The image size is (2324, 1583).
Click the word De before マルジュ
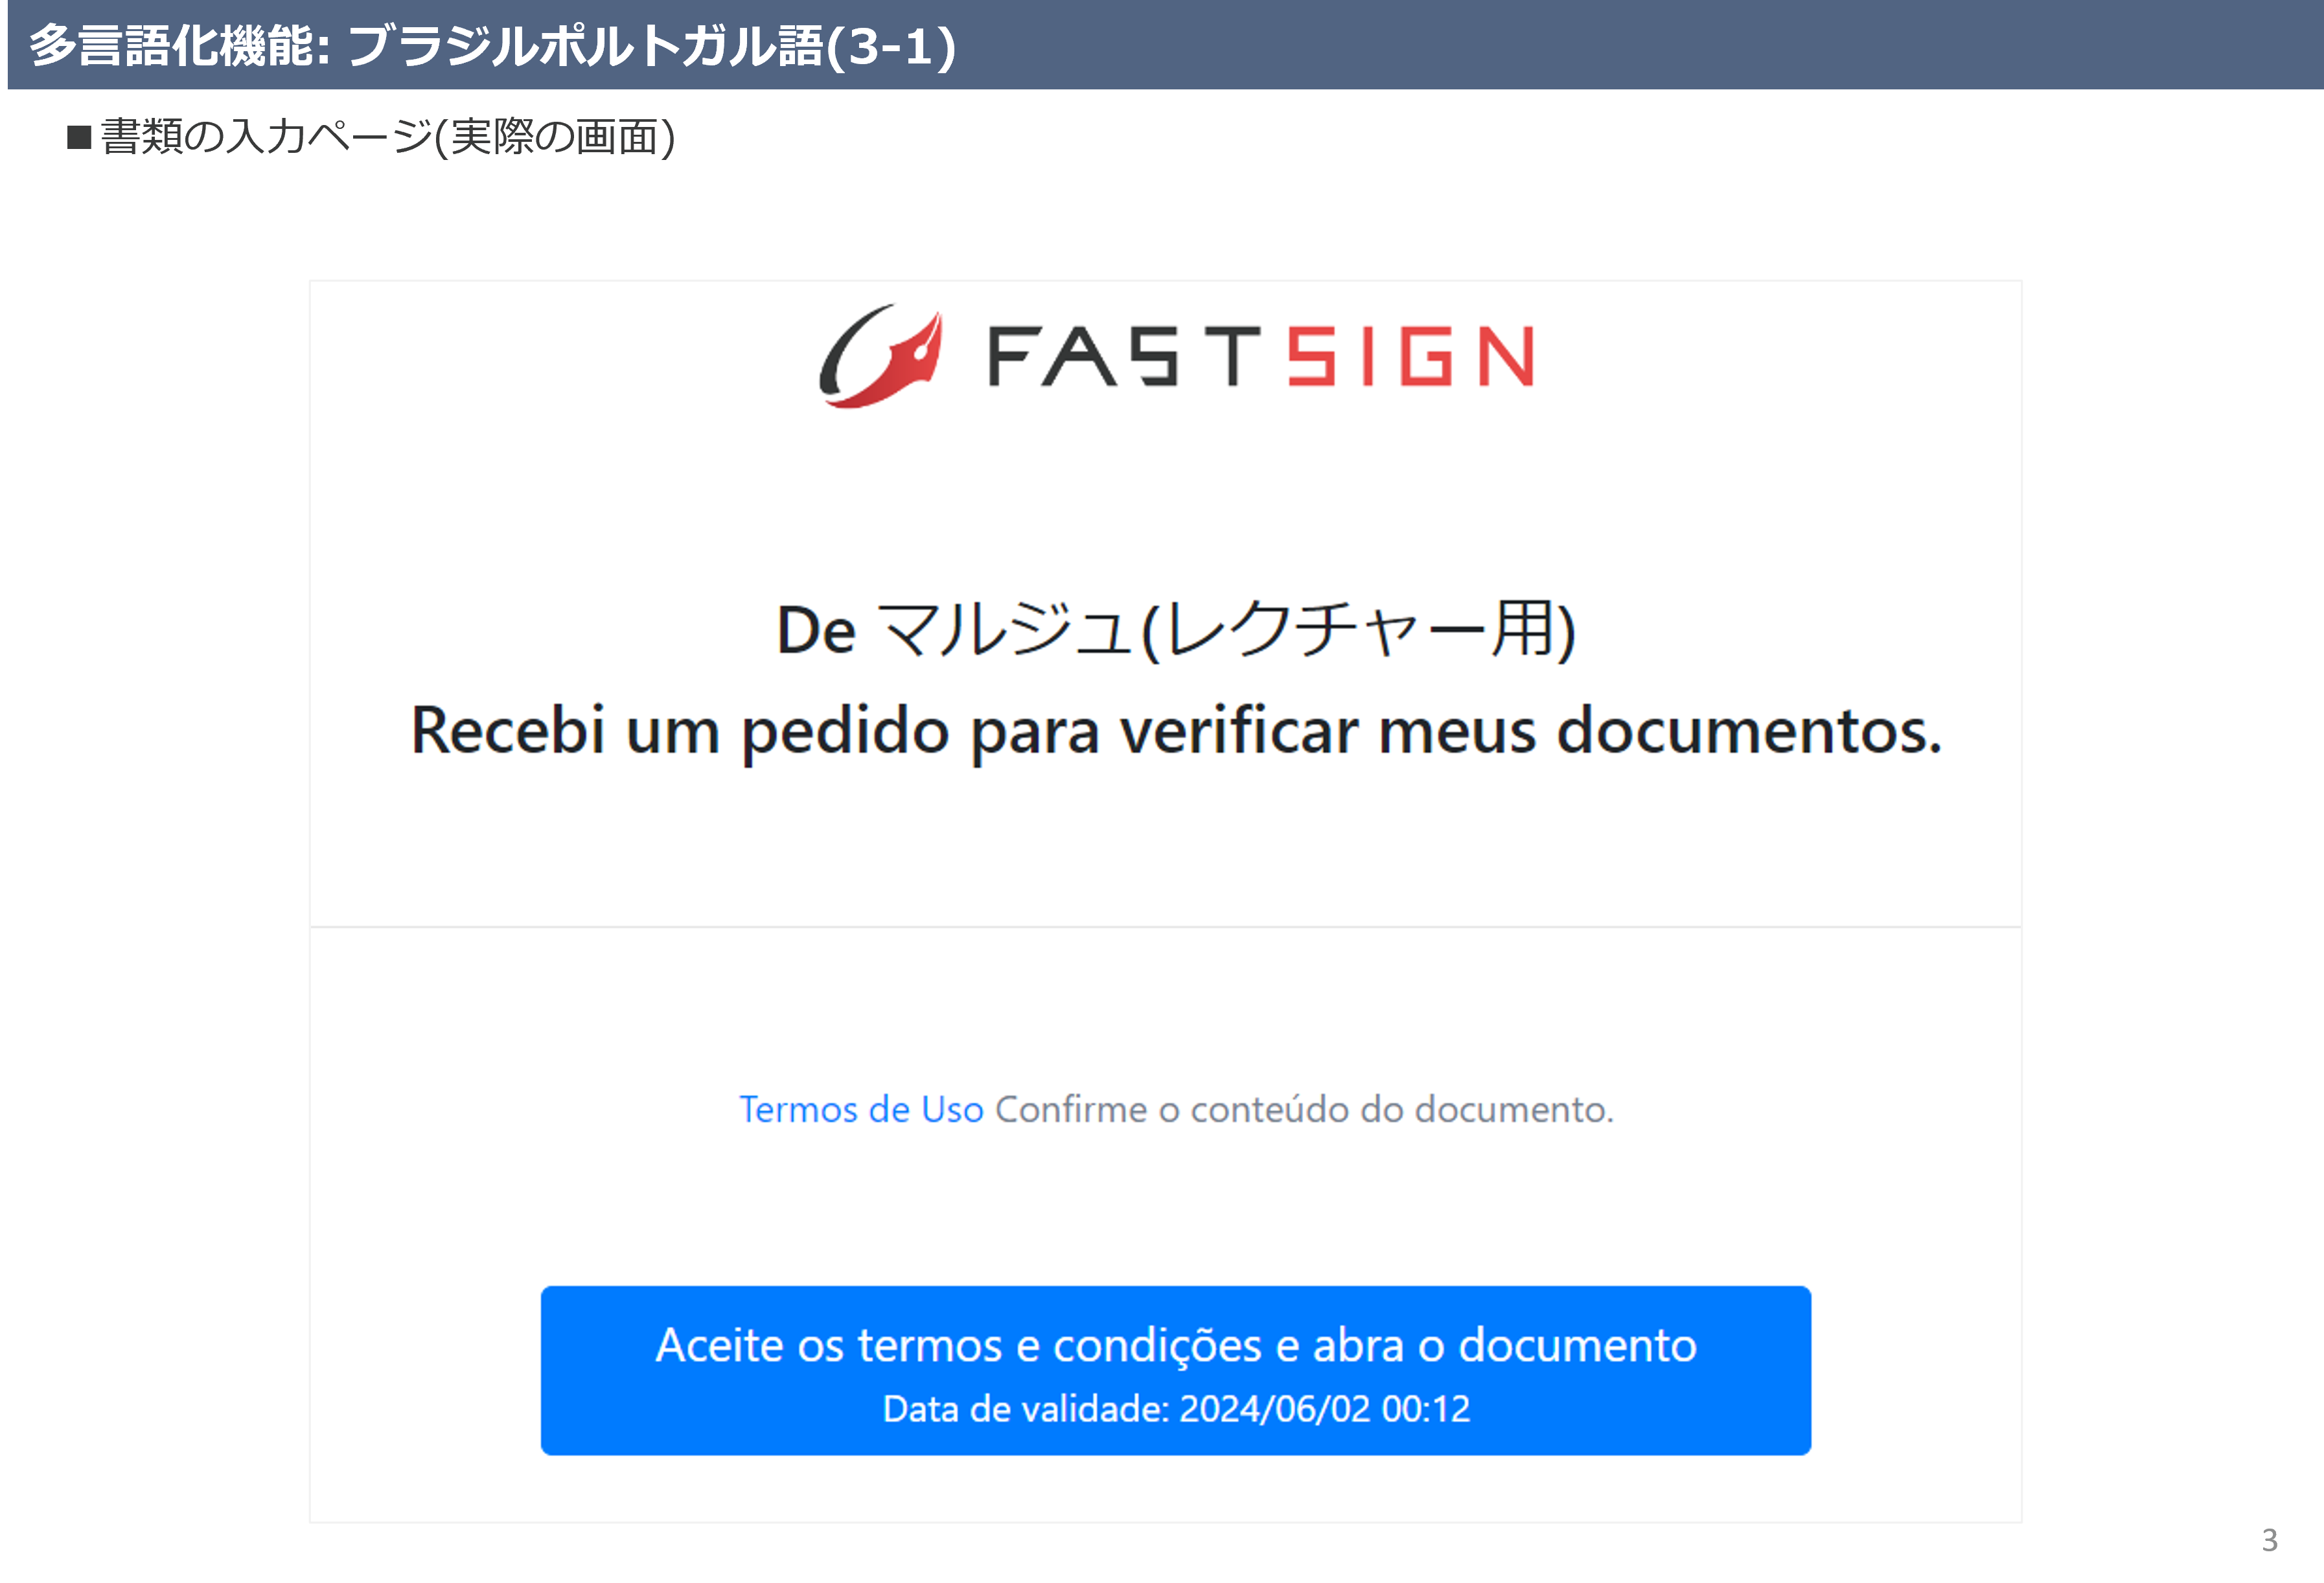816,631
